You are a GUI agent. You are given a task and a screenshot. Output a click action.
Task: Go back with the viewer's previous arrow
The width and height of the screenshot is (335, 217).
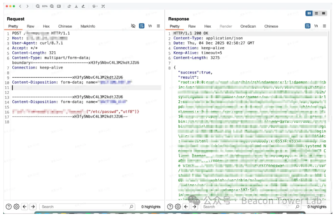pyautogui.click(x=20, y=6)
